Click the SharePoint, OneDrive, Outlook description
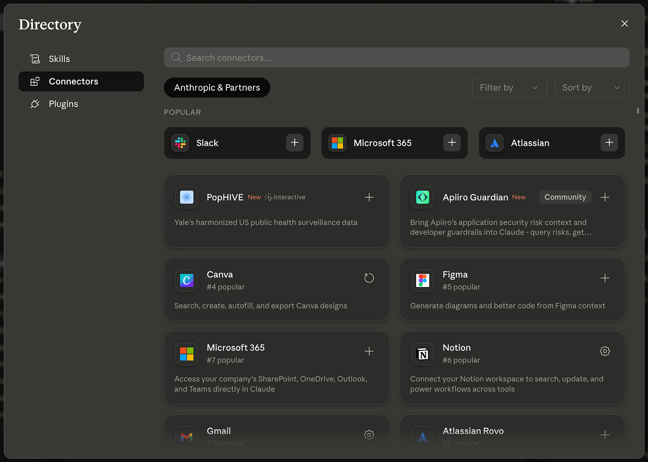This screenshot has width=648, height=462. pyautogui.click(x=271, y=384)
